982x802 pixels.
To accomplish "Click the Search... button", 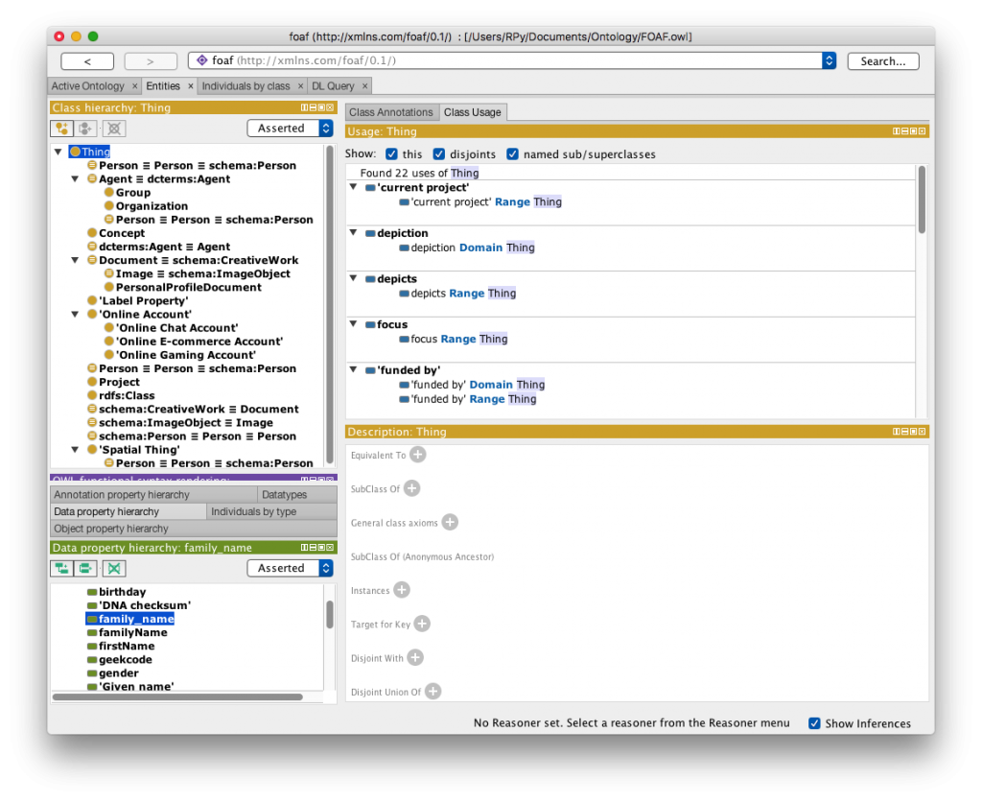I will [x=883, y=61].
